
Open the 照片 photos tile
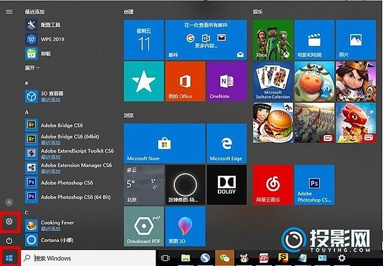[x=356, y=40]
